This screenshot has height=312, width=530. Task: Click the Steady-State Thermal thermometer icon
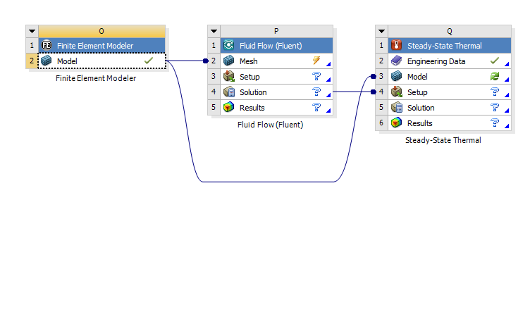[397, 45]
